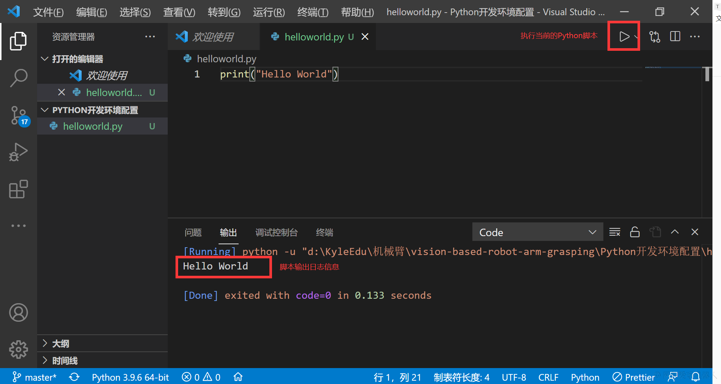Run the current Python script
Image resolution: width=721 pixels, height=384 pixels.
(x=624, y=36)
